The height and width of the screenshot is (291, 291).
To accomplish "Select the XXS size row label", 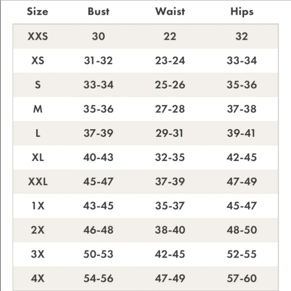I will (38, 36).
